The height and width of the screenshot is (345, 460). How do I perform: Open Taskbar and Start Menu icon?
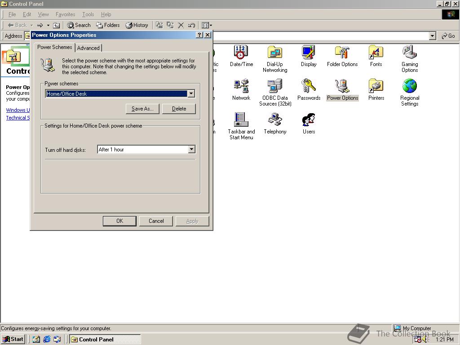pos(241,126)
